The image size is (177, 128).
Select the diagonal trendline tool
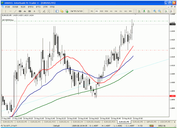[x=15, y=11]
